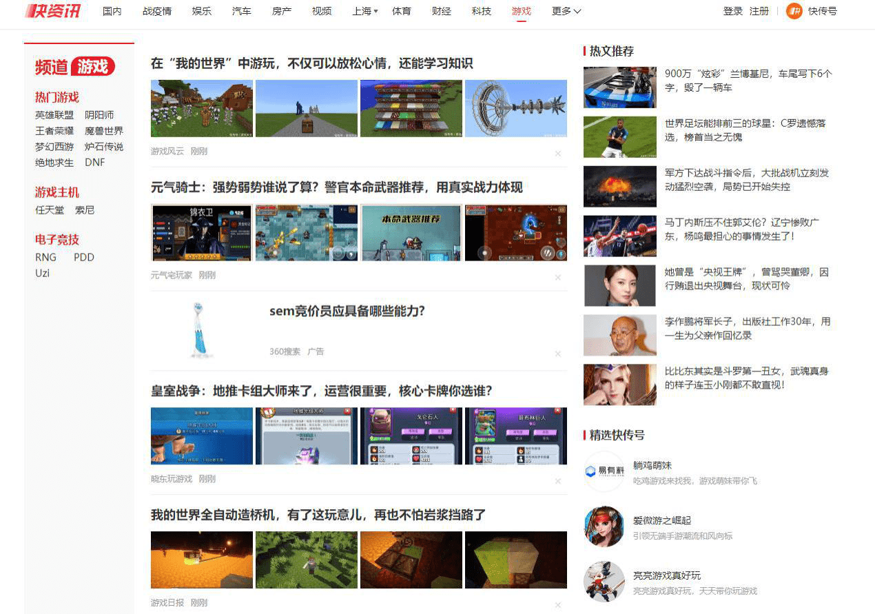Switch to the 体育 channel tab
875x614 pixels.
point(402,11)
